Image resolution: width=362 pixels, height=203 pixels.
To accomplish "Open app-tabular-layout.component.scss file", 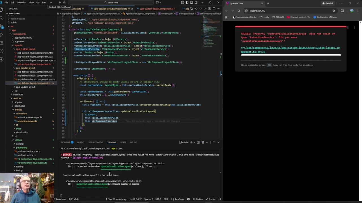I will click(35, 76).
